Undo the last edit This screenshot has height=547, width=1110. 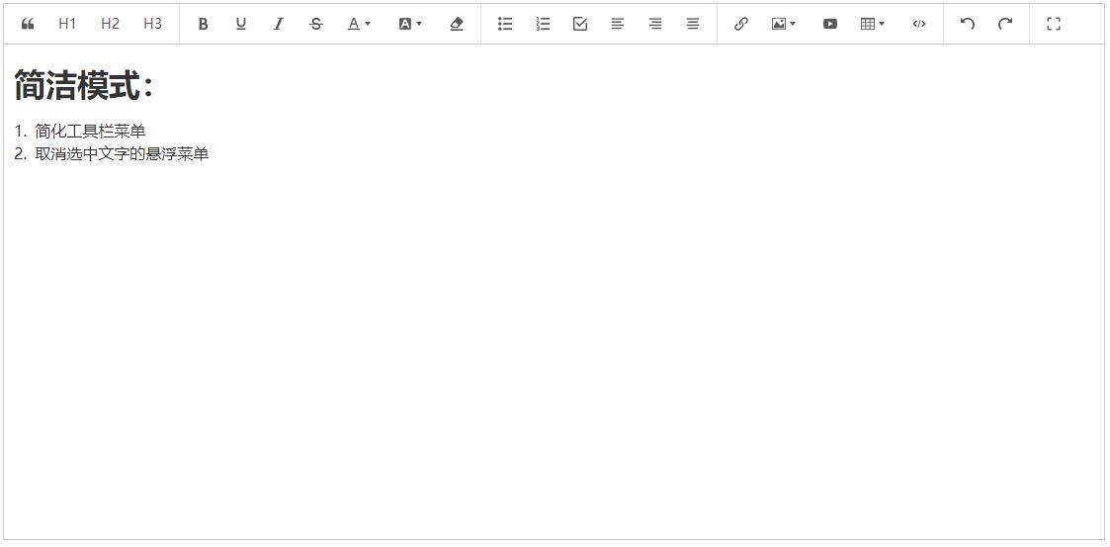pos(967,24)
